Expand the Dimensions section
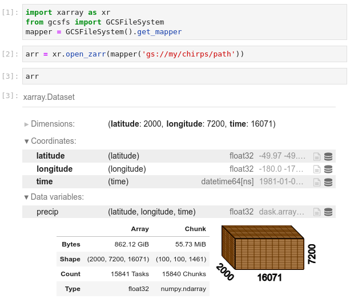 (50, 124)
